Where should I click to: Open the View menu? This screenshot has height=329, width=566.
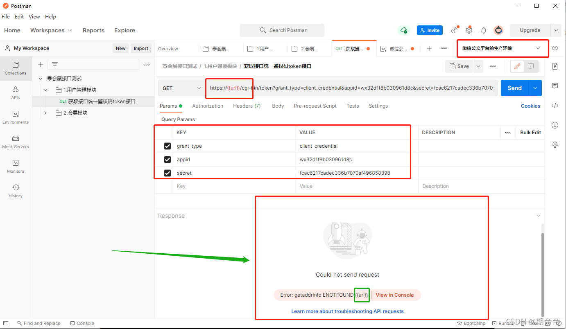pos(34,17)
